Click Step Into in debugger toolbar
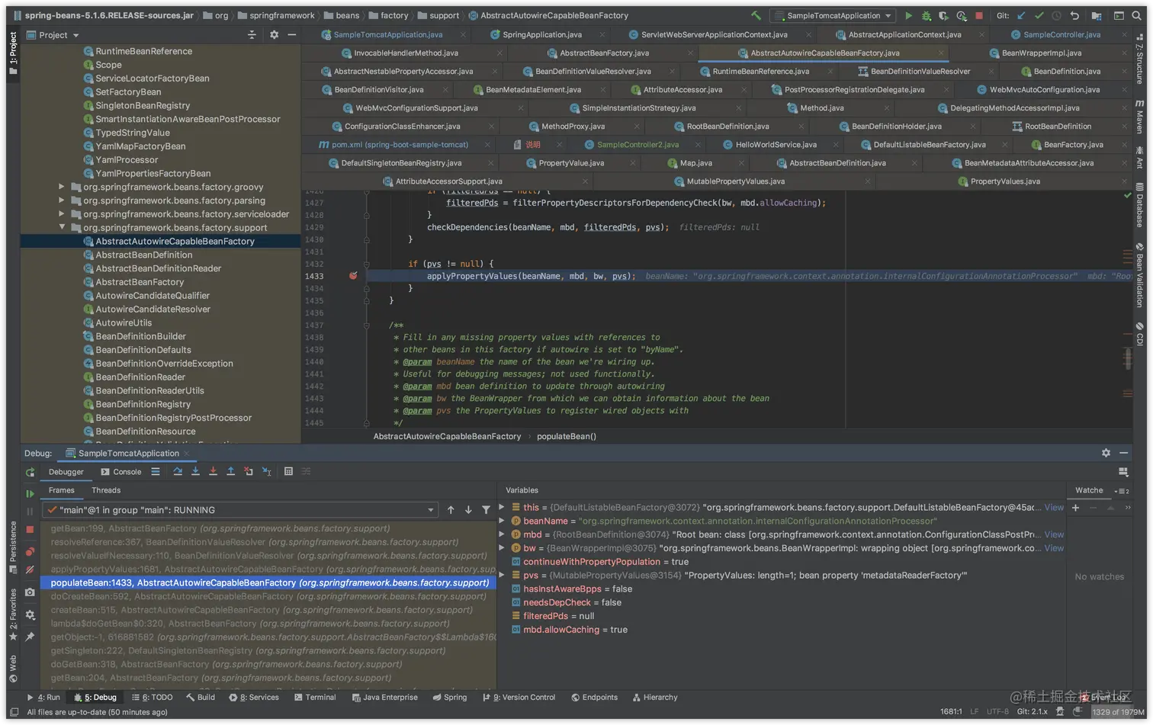1153x725 pixels. [x=195, y=472]
